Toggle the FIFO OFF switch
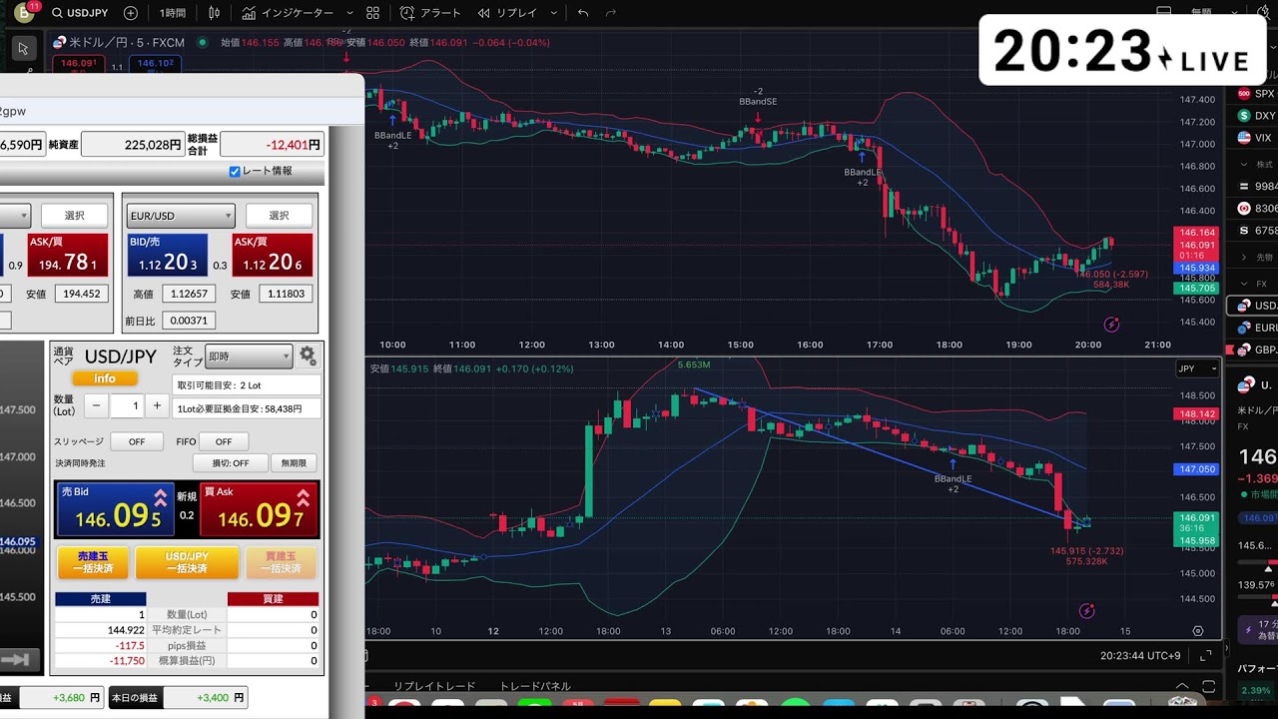This screenshot has width=1278, height=719. click(x=224, y=441)
